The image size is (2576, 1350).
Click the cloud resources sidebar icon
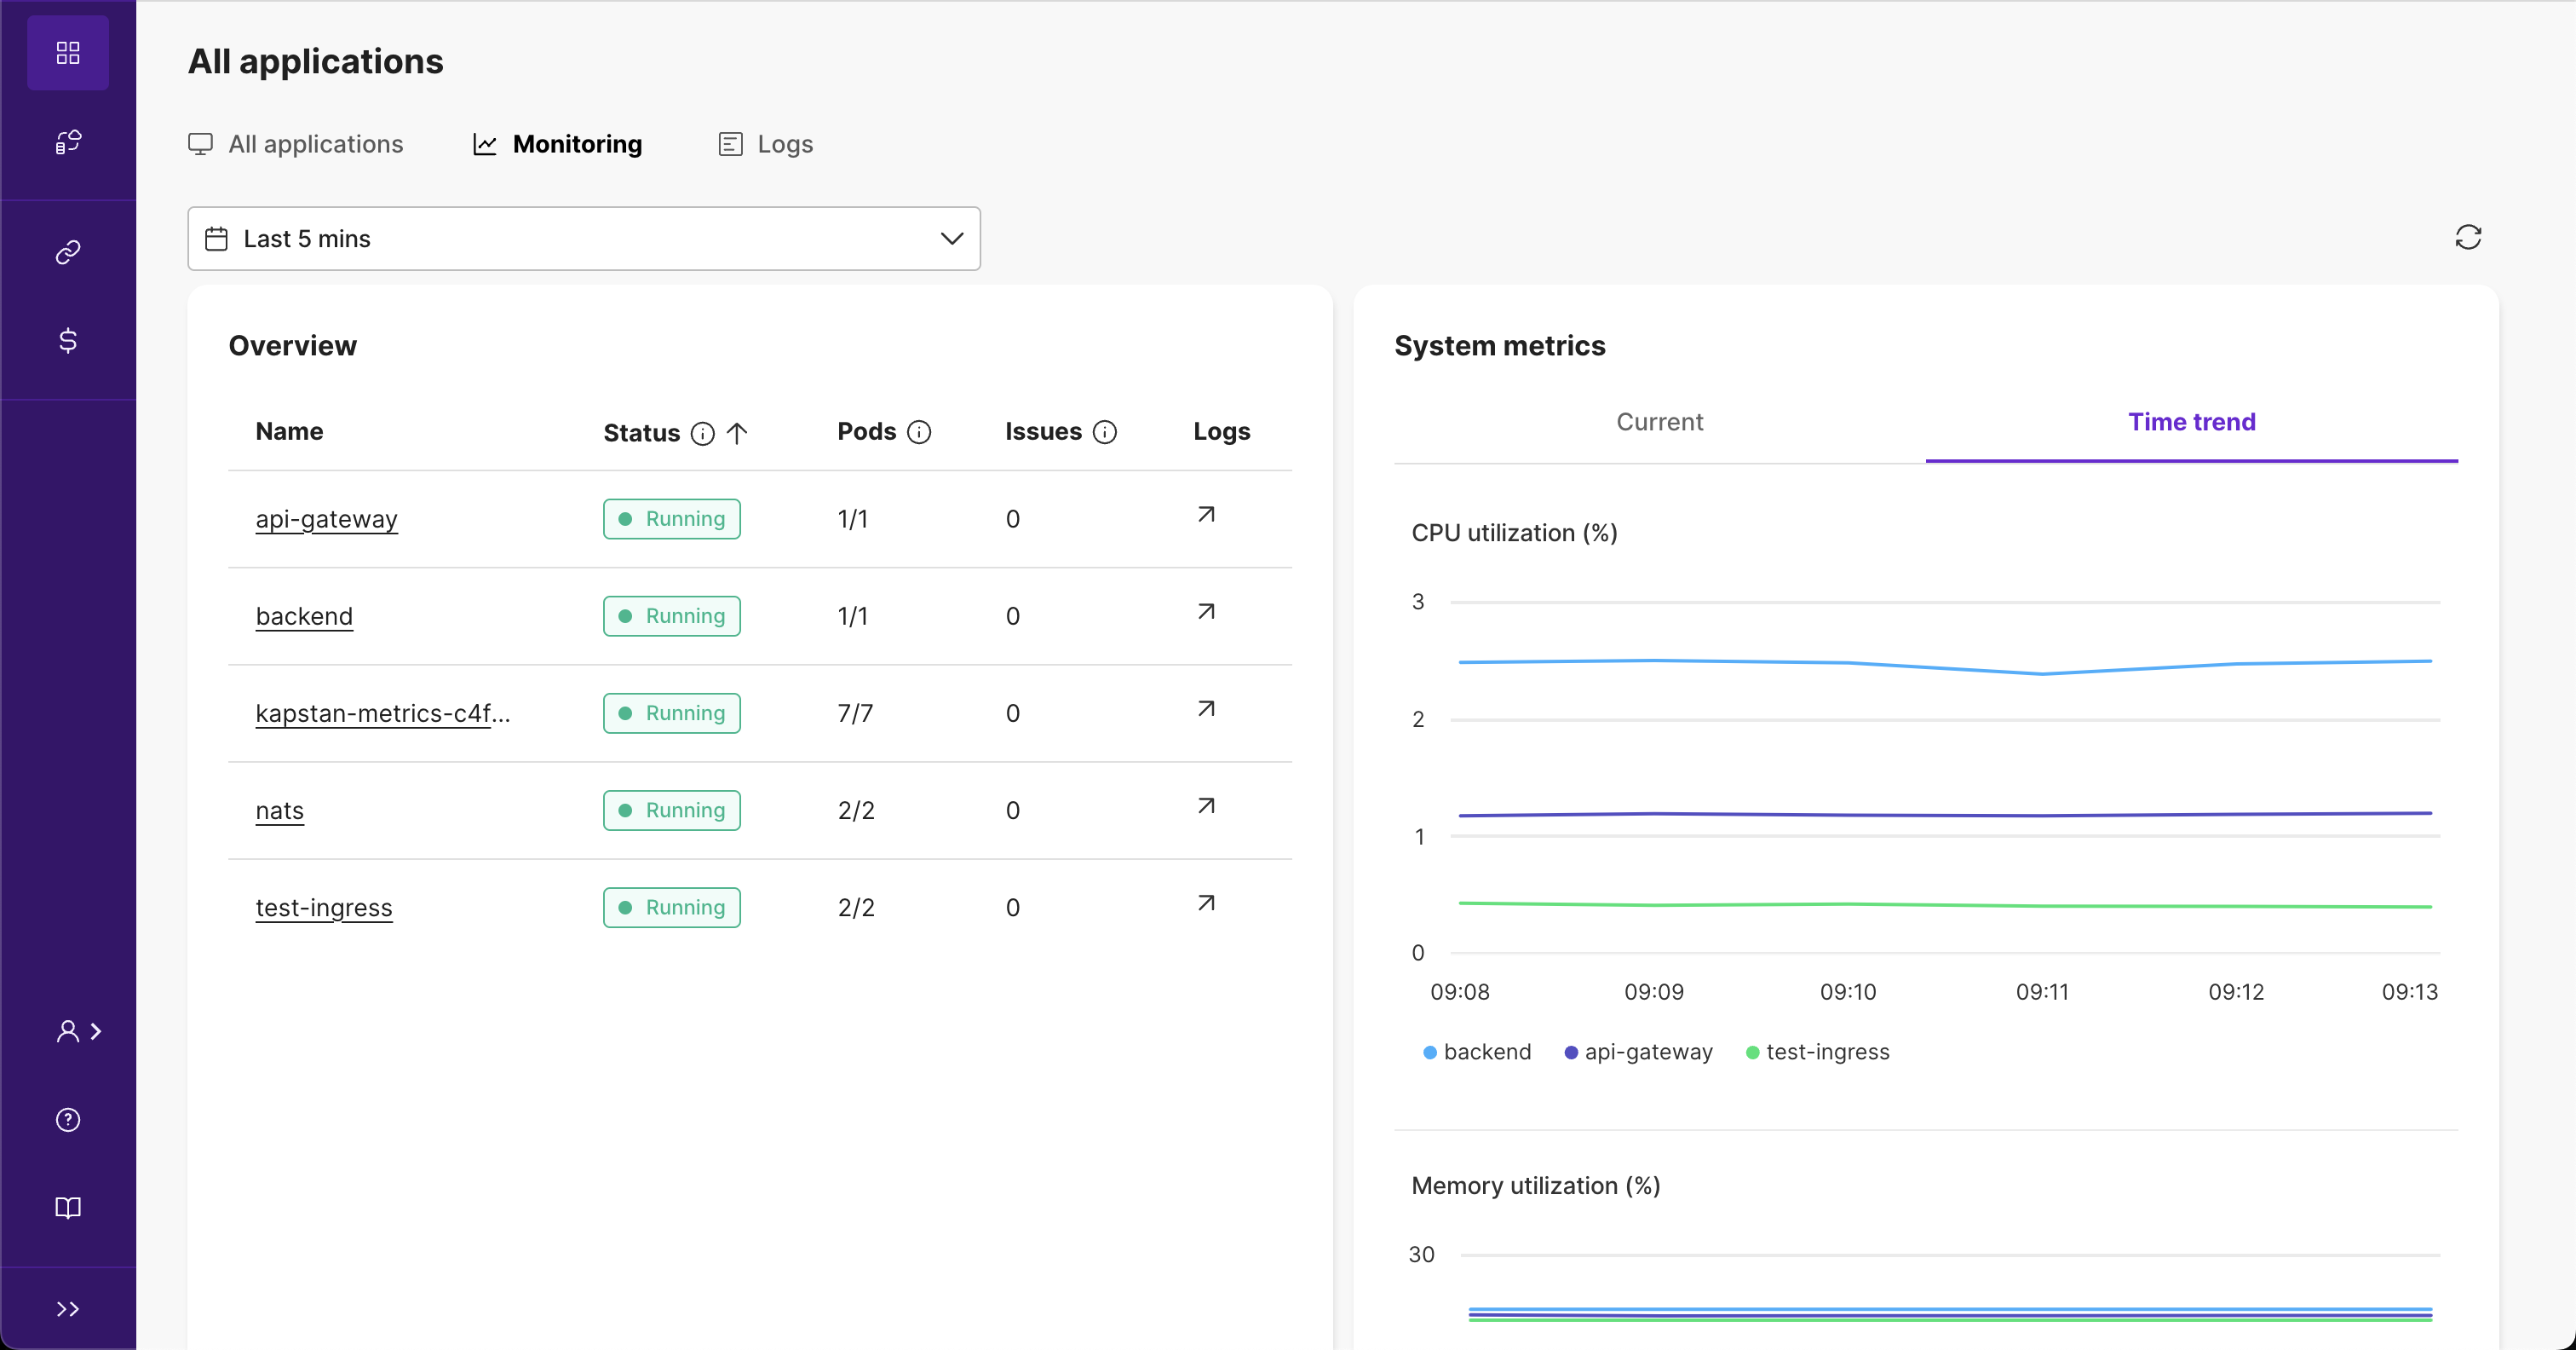point(68,142)
